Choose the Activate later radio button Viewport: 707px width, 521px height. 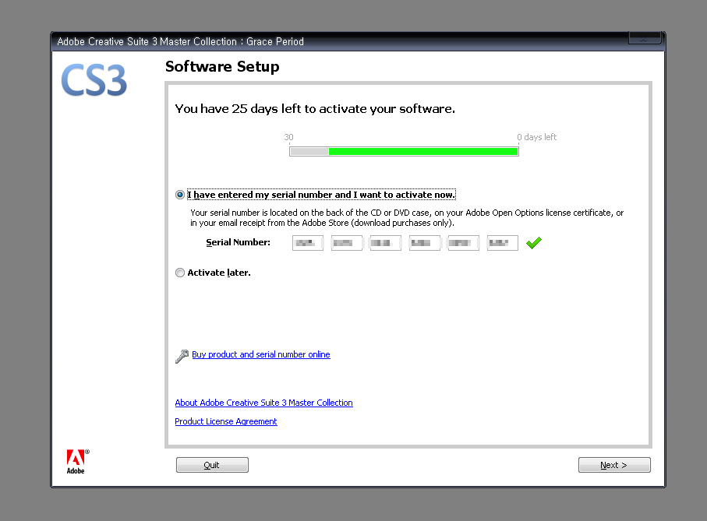pos(180,273)
